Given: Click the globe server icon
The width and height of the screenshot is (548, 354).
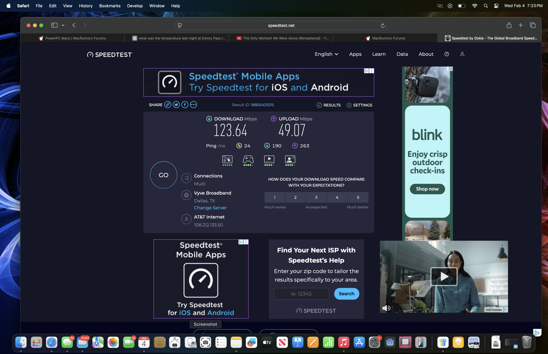Looking at the screenshot, I should click(186, 195).
